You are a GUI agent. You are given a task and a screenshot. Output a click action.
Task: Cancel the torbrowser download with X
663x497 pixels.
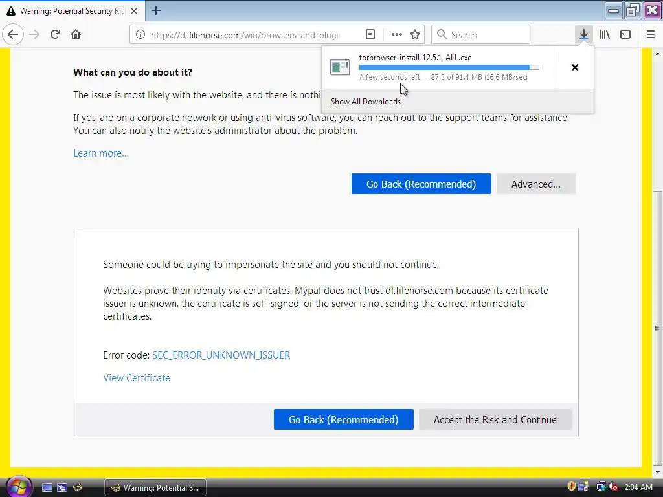575,67
